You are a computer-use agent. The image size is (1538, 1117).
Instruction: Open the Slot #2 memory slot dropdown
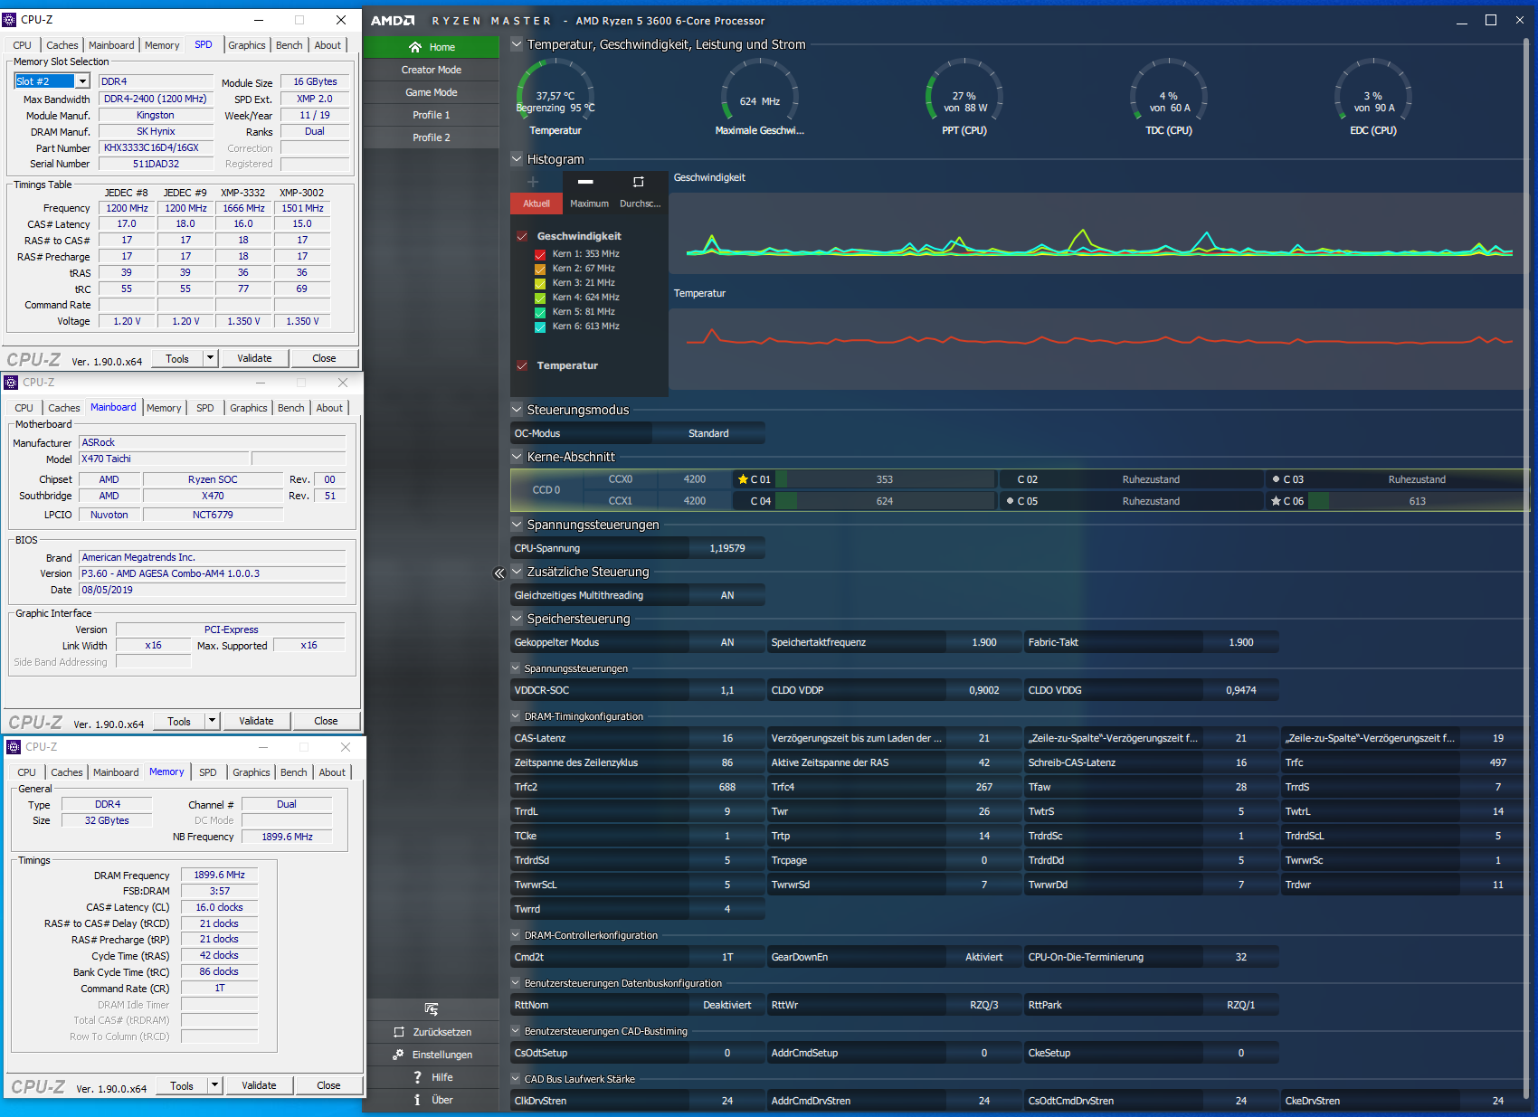(x=82, y=81)
